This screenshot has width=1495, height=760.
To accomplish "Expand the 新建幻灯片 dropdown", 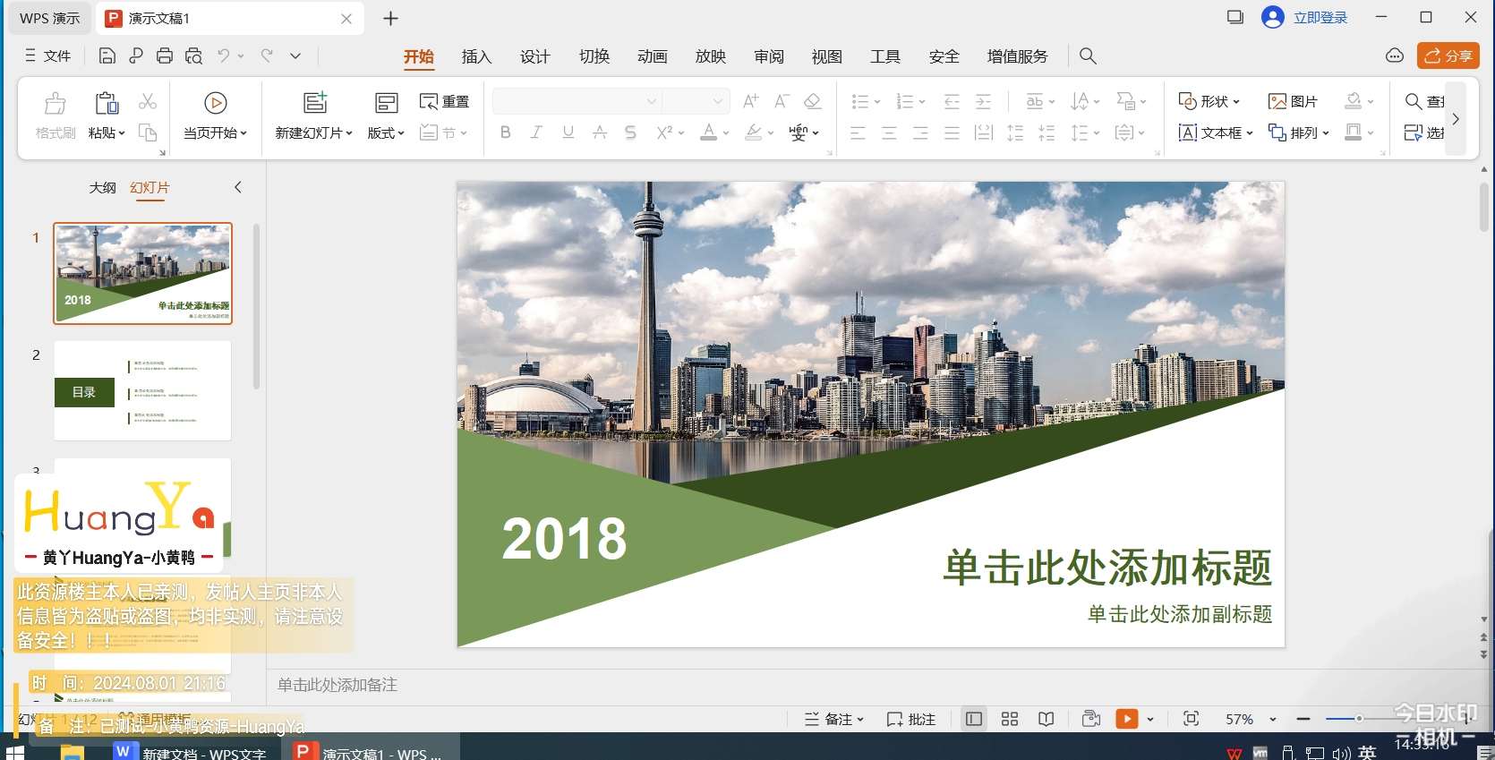I will click(x=349, y=133).
